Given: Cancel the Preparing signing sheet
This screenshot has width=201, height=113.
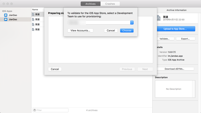Looking at the screenshot, I should (x=55, y=69).
